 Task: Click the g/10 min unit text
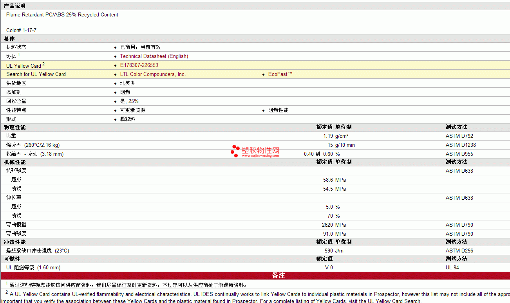point(345,145)
